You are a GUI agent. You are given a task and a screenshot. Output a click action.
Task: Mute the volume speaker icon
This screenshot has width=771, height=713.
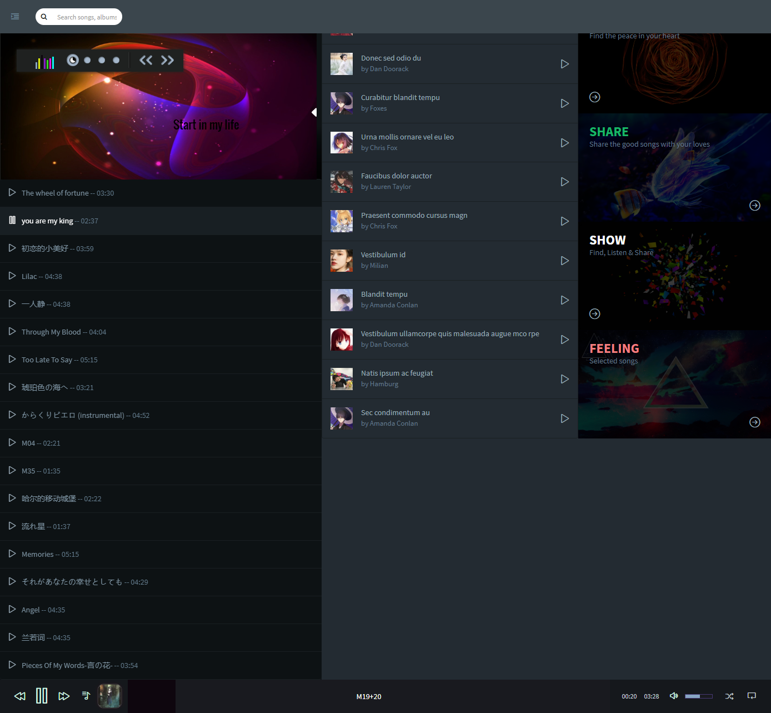[674, 696]
